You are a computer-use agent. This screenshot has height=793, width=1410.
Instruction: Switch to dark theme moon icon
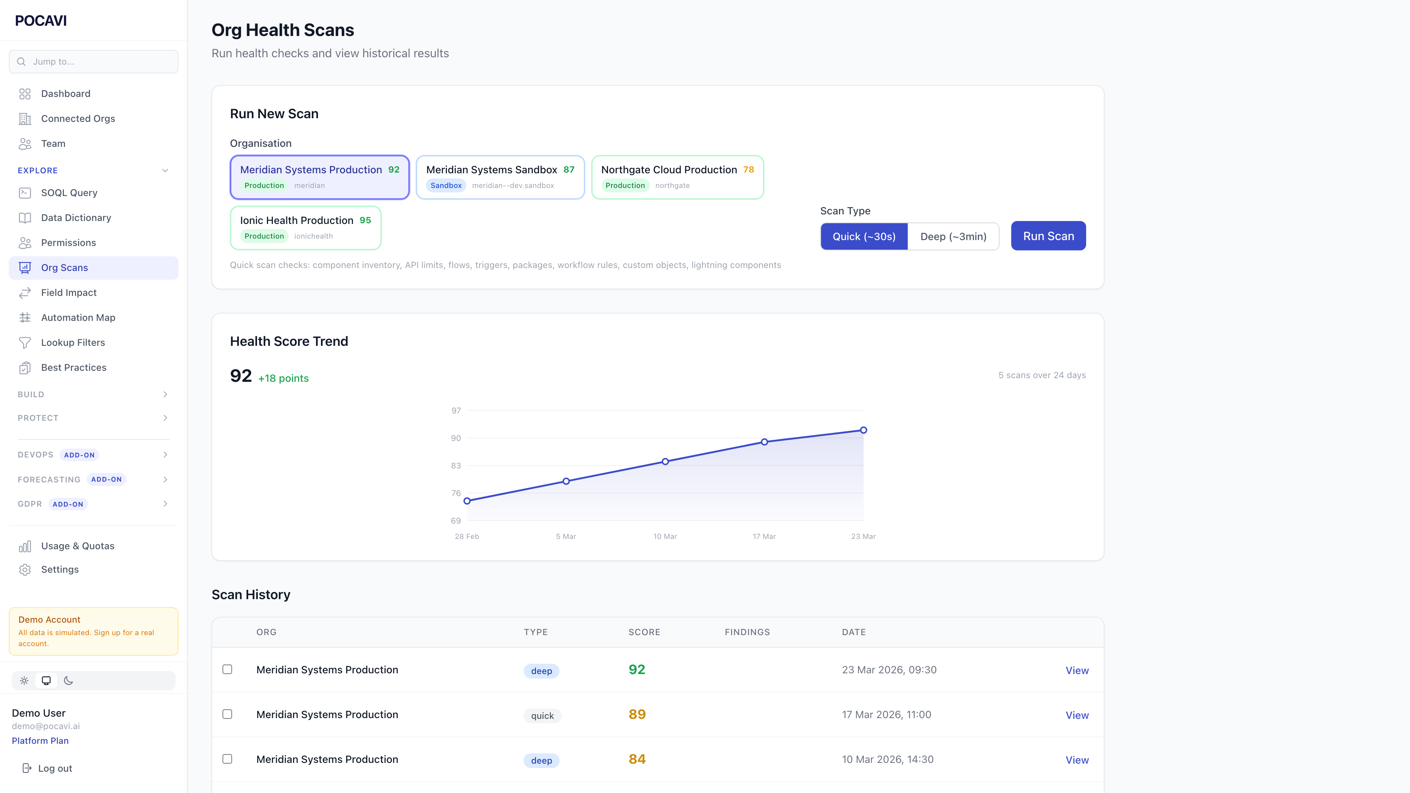[68, 681]
